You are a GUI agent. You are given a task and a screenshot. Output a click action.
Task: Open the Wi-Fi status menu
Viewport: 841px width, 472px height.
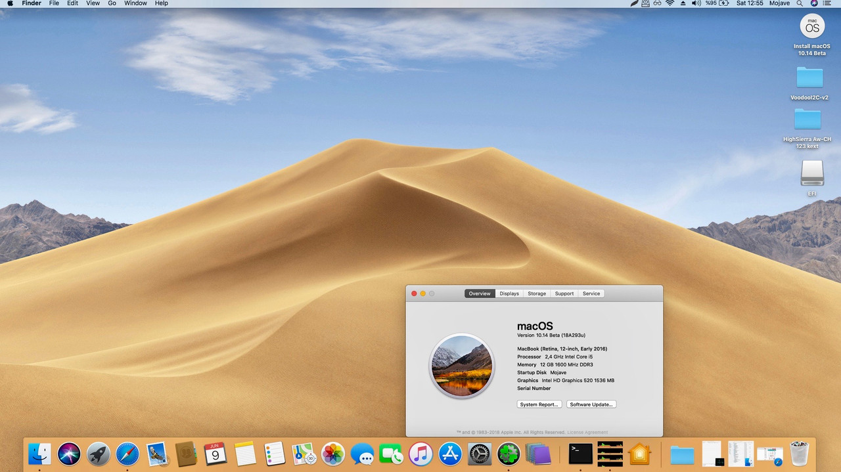[670, 3]
